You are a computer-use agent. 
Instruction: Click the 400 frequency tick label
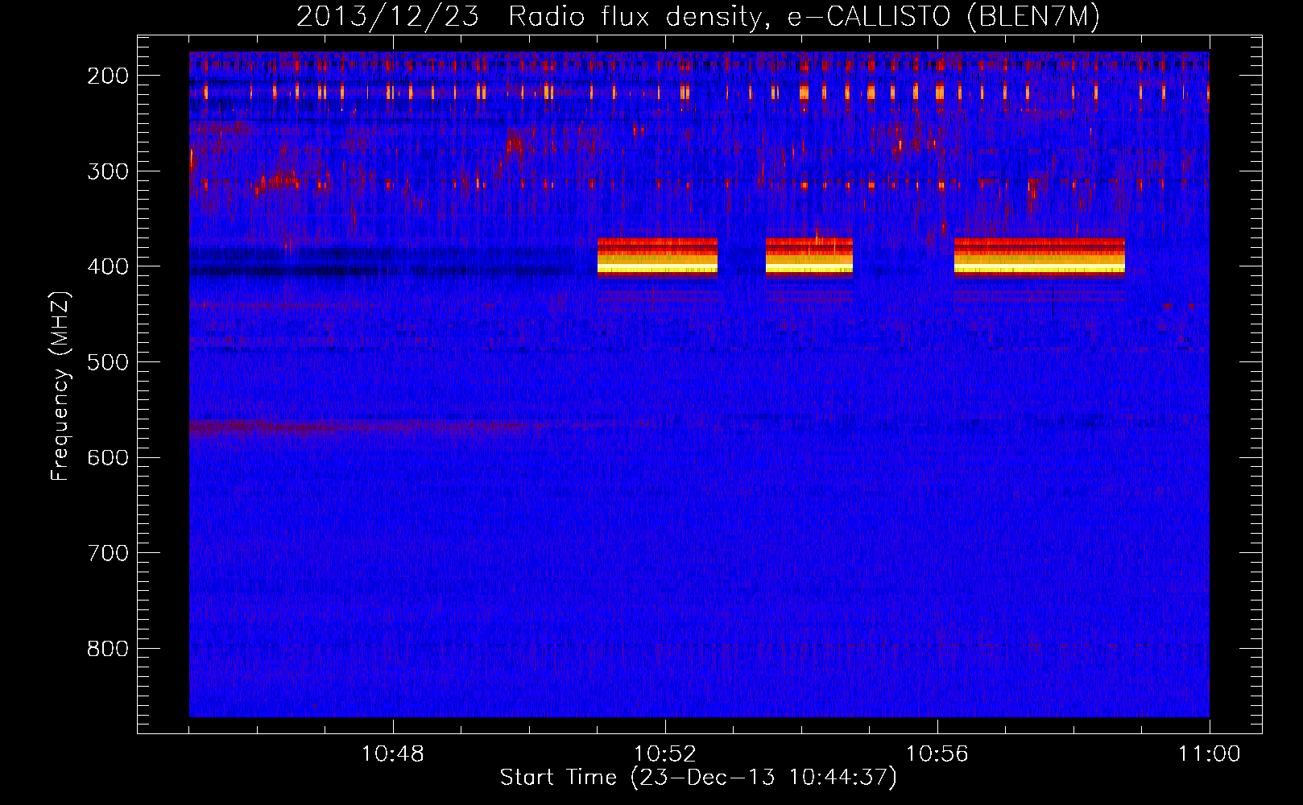point(108,266)
